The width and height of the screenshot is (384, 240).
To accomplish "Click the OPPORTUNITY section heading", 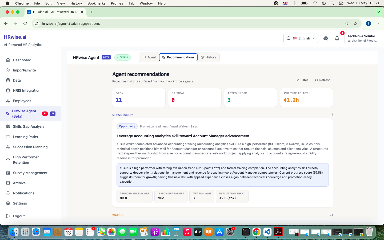I will tap(123, 115).
